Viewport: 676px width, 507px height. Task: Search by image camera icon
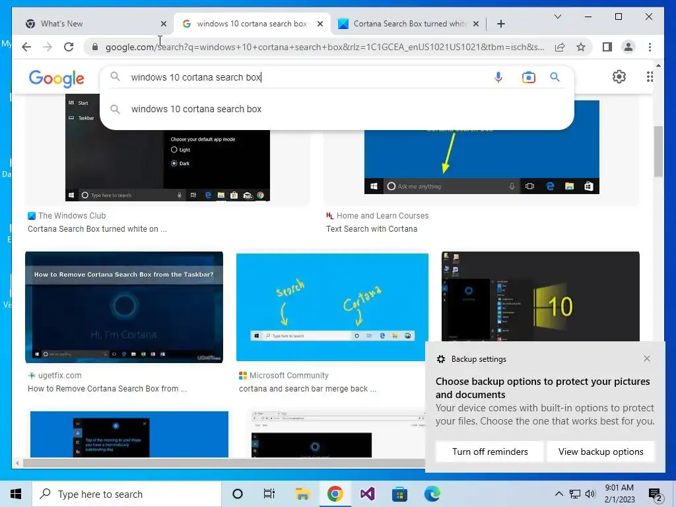(x=529, y=77)
